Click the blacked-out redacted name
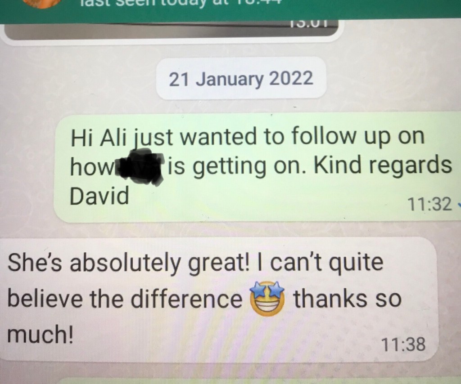461x384 pixels. pos(140,167)
